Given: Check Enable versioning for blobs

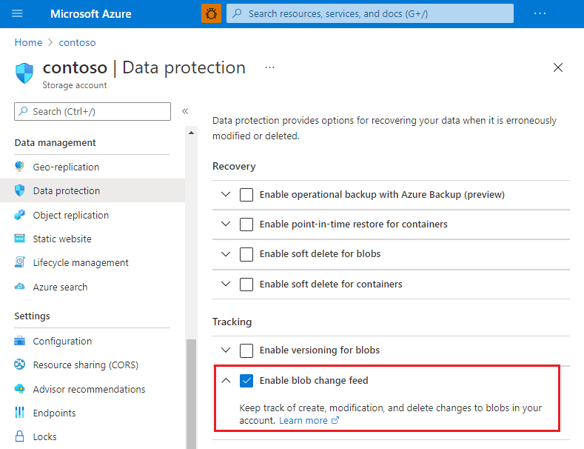Looking at the screenshot, I should point(246,350).
